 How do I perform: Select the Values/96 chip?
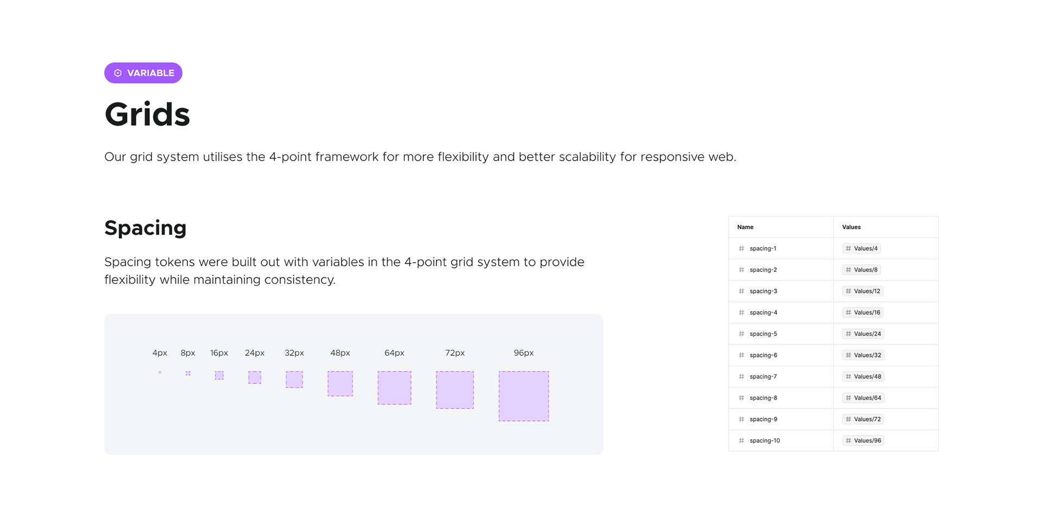863,441
